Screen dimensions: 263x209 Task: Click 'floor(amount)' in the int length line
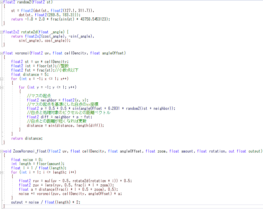tap(50, 164)
